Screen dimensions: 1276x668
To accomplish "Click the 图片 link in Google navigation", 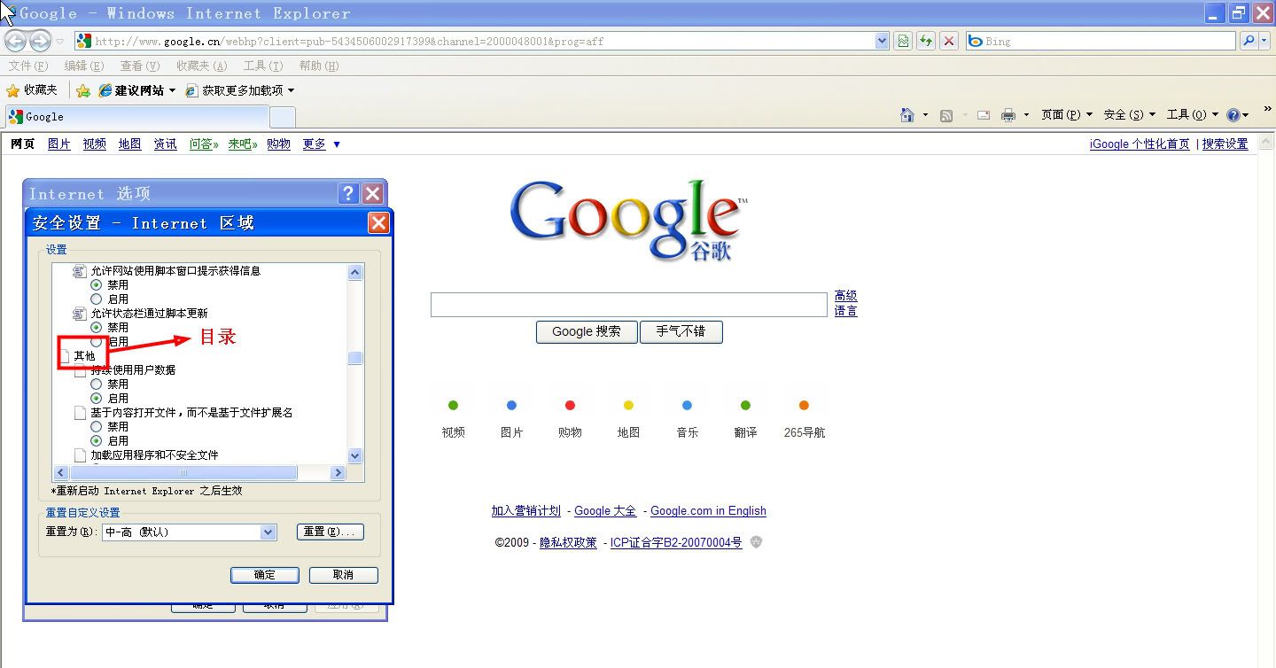I will tap(59, 144).
